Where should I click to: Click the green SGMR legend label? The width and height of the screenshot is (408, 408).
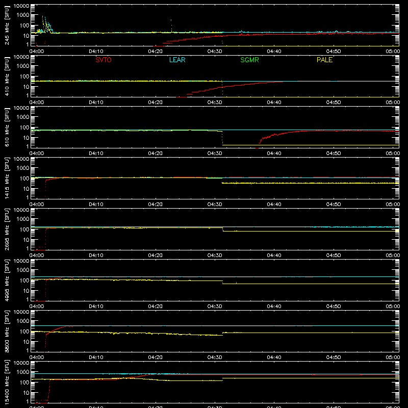click(249, 60)
